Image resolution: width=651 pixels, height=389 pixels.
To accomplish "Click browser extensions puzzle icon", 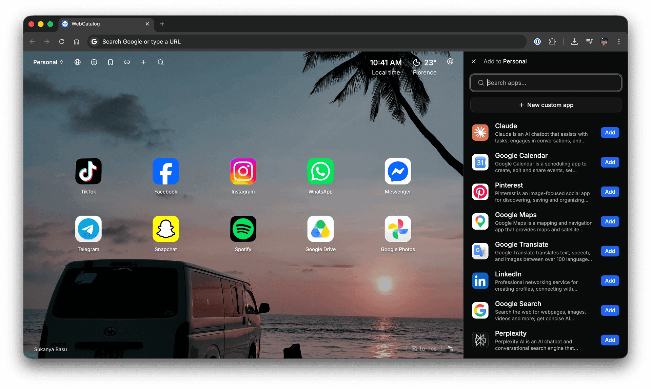I will [x=552, y=41].
